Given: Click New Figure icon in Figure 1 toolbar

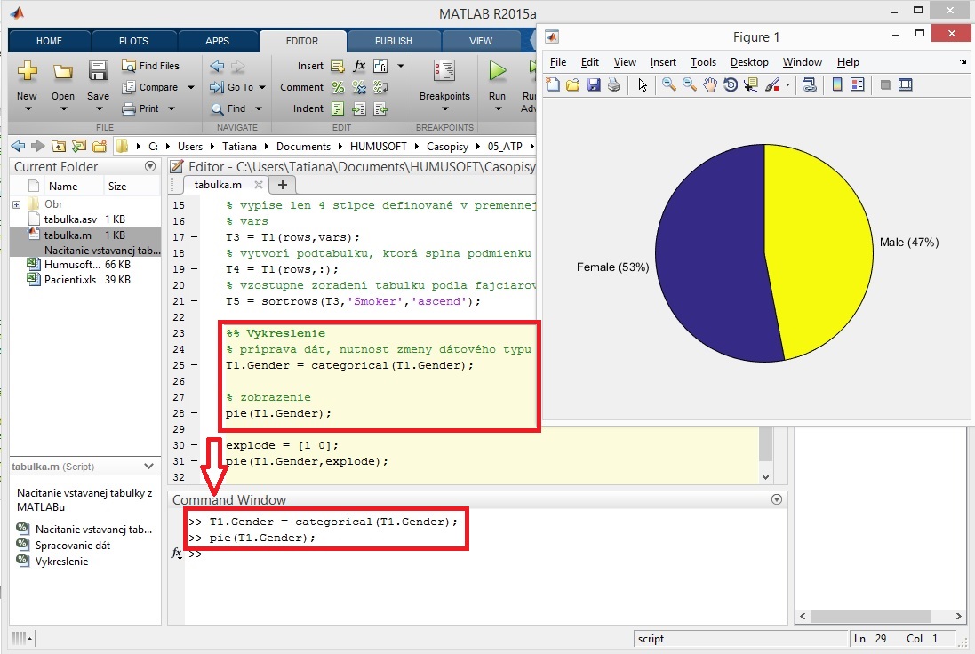Looking at the screenshot, I should 553,84.
